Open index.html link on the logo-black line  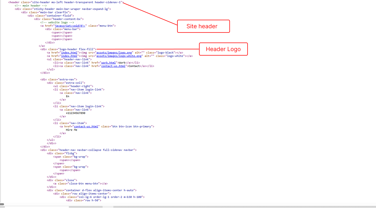tap(69, 53)
